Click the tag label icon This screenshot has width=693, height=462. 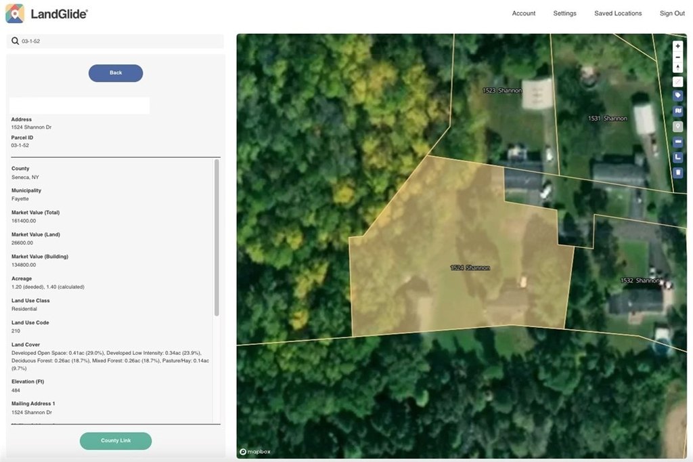coord(677,96)
